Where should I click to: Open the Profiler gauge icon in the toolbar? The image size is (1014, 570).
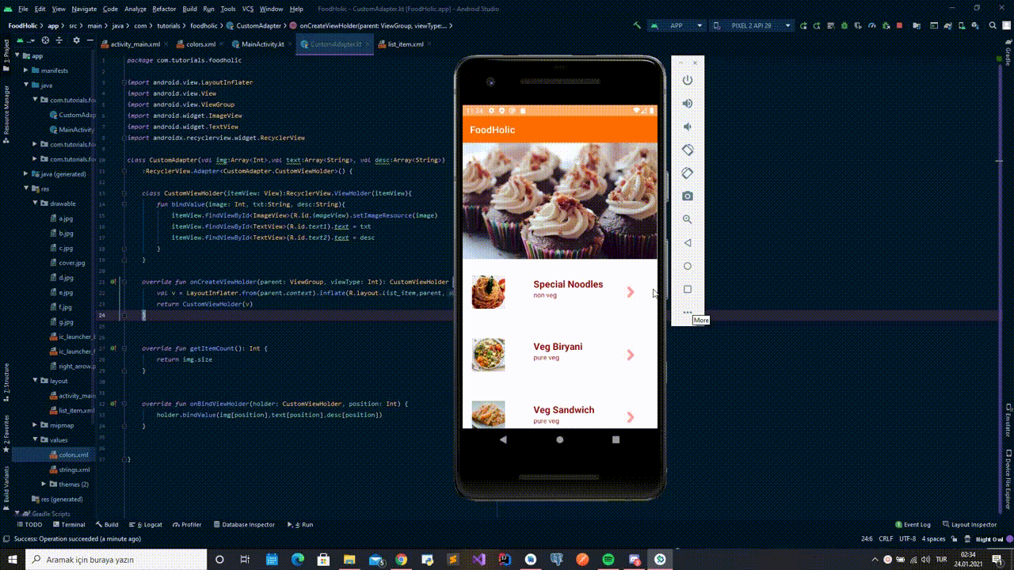pos(871,25)
